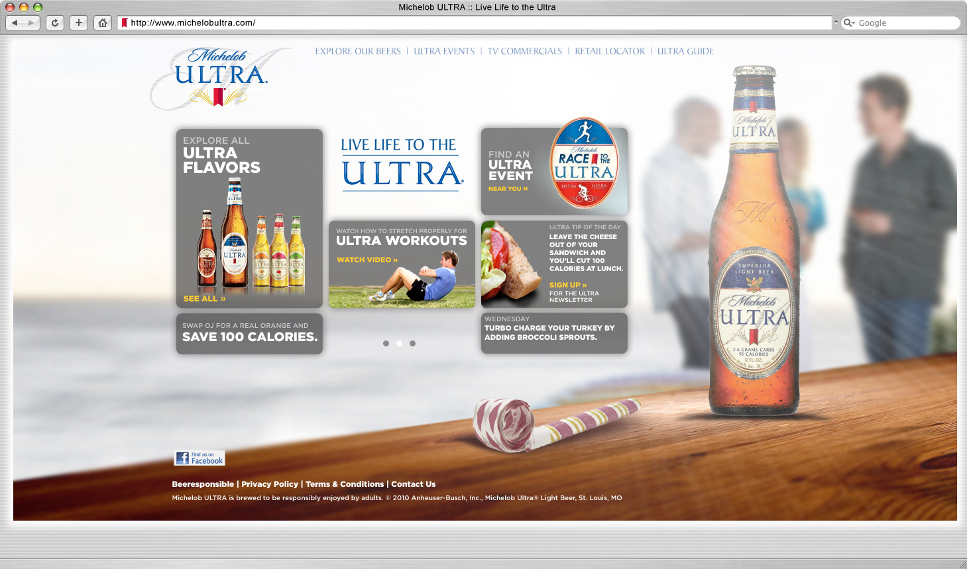This screenshot has width=967, height=569.
Task: Click the beer bottles lineup image
Action: pos(251,235)
